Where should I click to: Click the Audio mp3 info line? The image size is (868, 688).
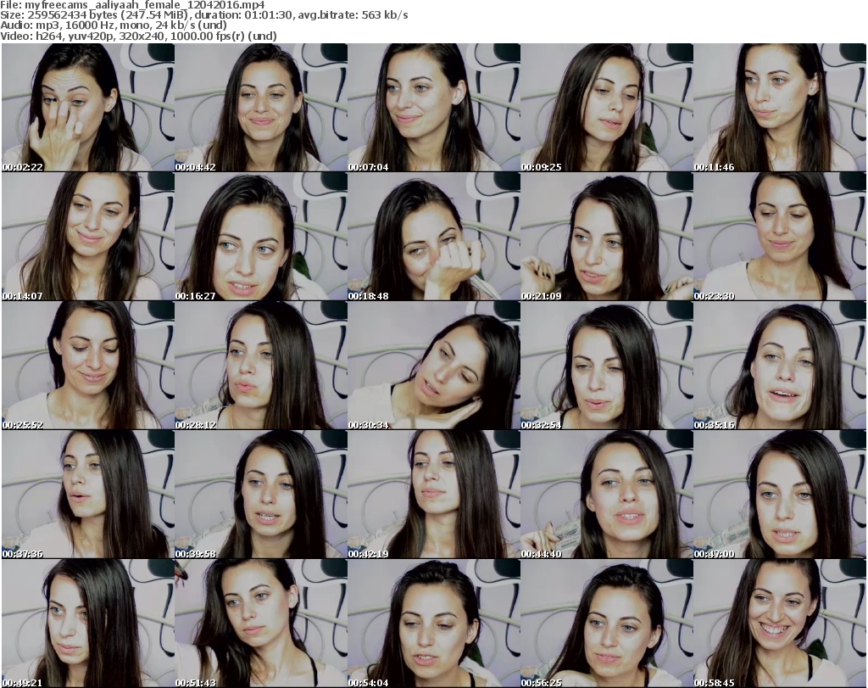[114, 25]
